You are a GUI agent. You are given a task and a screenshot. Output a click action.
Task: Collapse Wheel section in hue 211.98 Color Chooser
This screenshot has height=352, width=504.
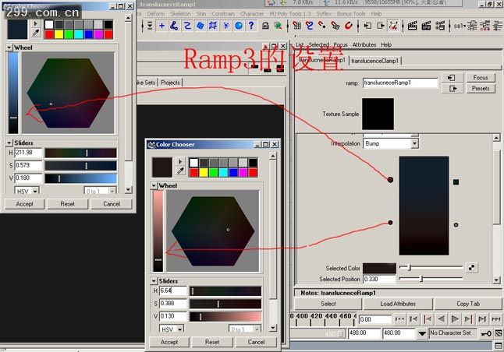pos(9,48)
